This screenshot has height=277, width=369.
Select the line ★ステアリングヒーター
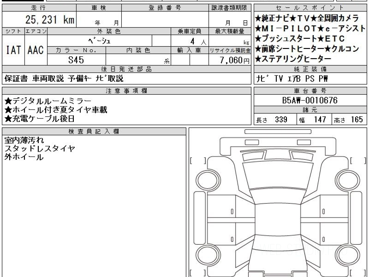(293, 58)
